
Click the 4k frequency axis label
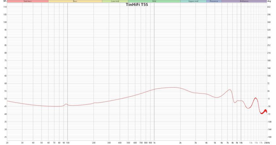point(206,143)
